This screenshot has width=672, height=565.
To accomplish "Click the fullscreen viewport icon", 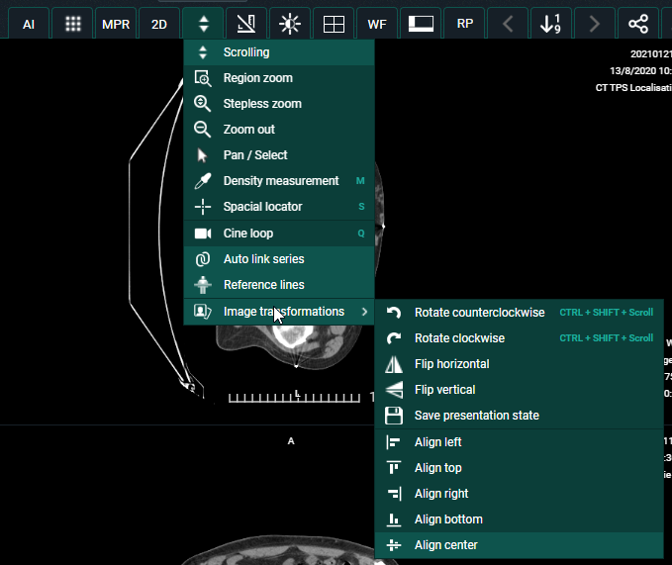I will click(x=421, y=24).
